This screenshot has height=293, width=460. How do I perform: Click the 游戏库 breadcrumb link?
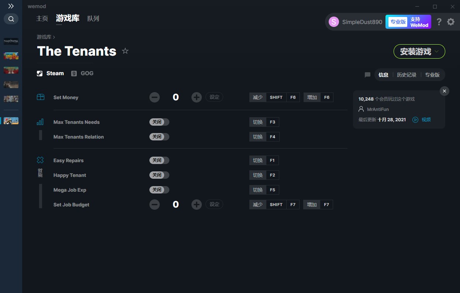(44, 37)
